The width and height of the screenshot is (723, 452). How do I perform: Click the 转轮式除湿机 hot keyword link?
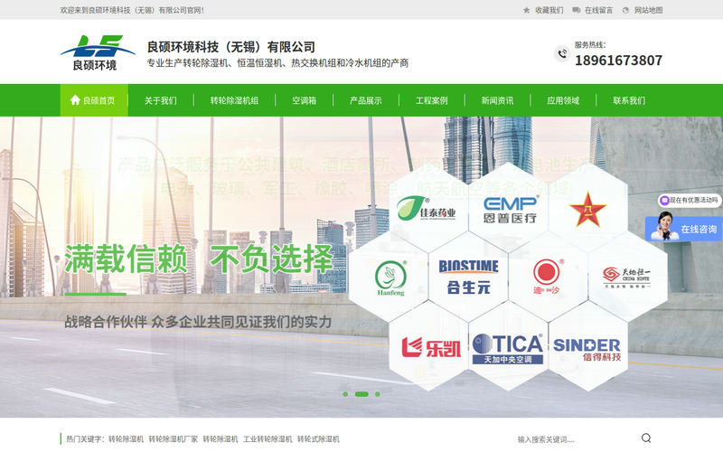click(x=318, y=439)
